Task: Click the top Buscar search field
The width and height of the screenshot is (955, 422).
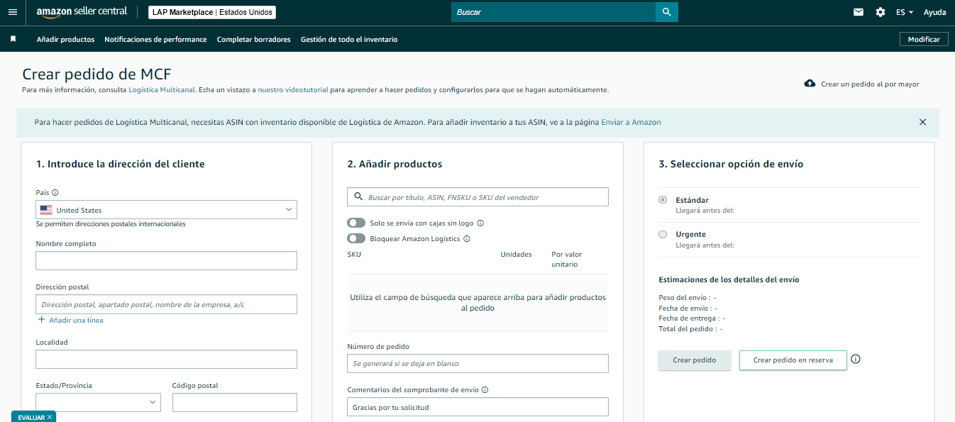Action: tap(553, 12)
